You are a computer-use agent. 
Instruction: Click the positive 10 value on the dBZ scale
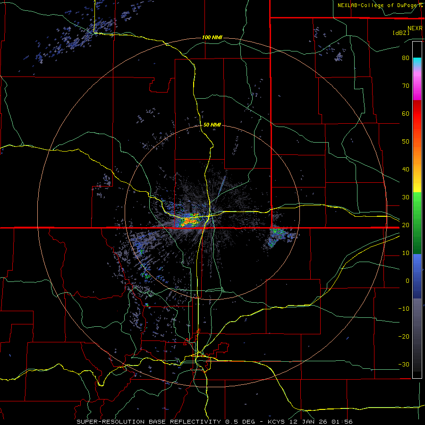point(406,253)
